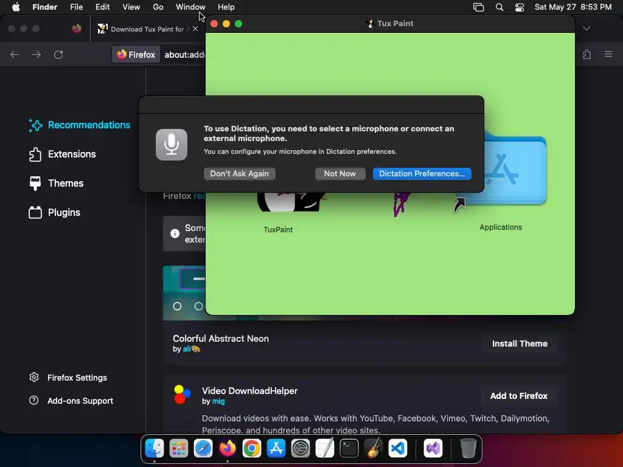Open Firefox Settings link in sidebar

[68, 378]
